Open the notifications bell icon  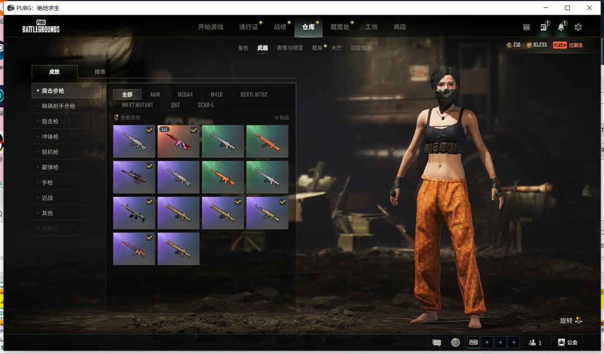coord(561,27)
